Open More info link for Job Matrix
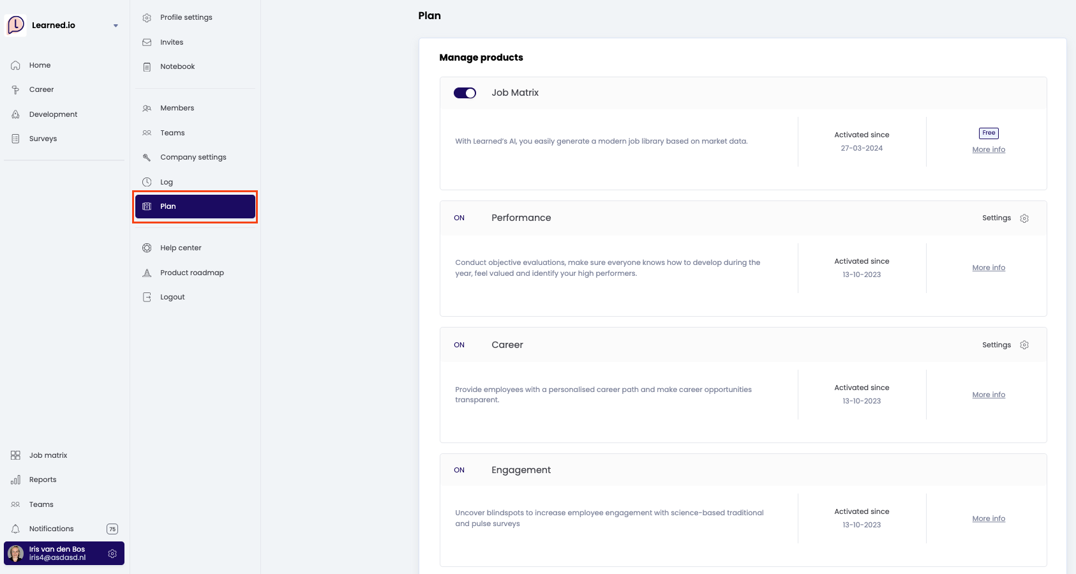The width and height of the screenshot is (1076, 574). click(x=989, y=150)
